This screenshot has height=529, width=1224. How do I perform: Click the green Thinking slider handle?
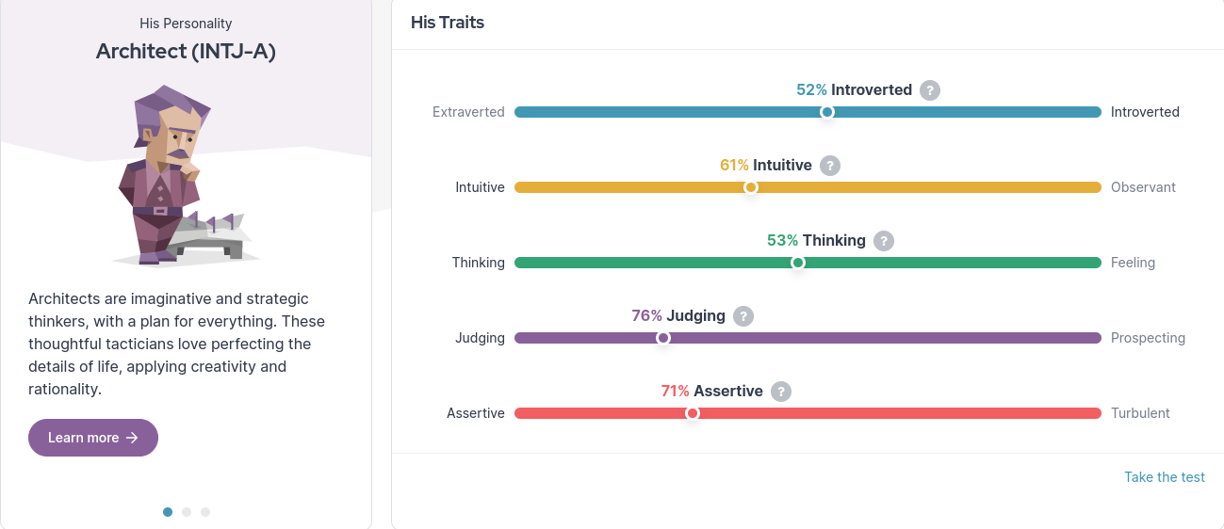(798, 263)
